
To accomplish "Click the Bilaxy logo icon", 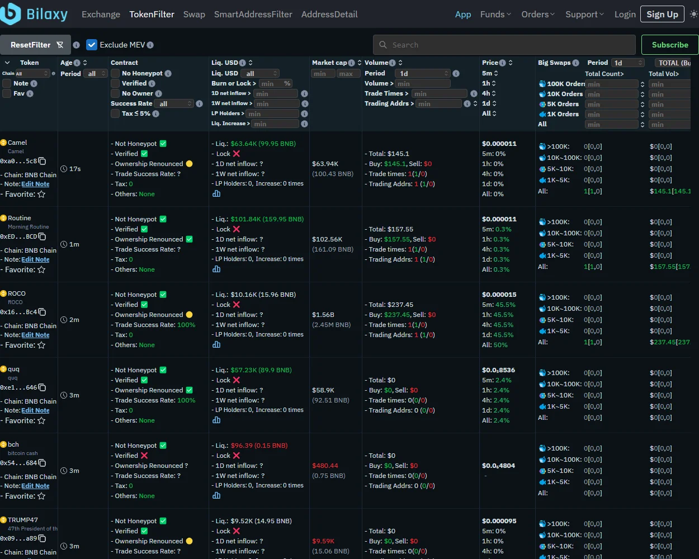I will coord(11,14).
